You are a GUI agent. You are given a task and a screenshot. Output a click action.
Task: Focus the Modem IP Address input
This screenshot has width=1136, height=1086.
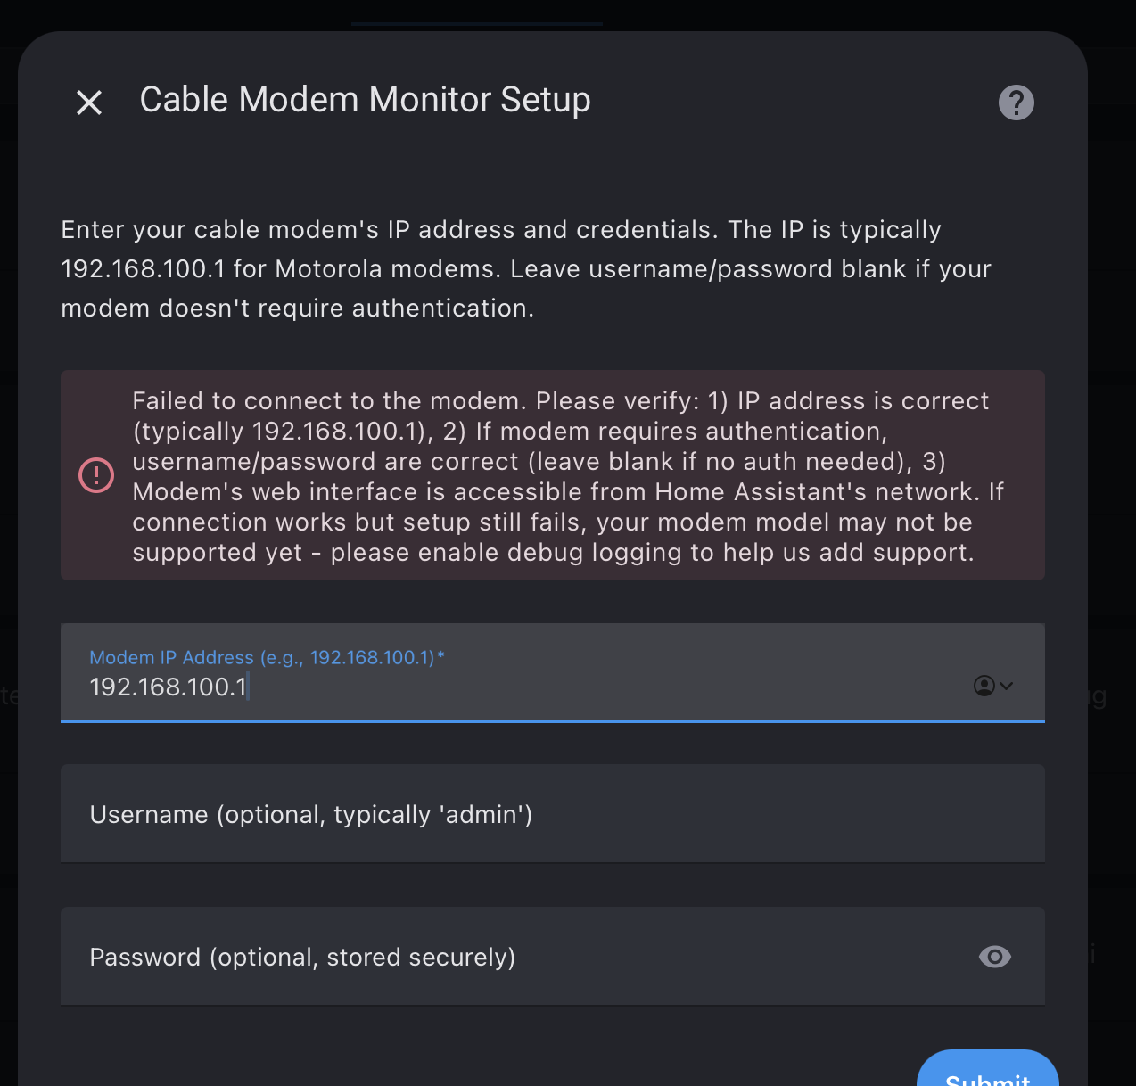coord(535,687)
